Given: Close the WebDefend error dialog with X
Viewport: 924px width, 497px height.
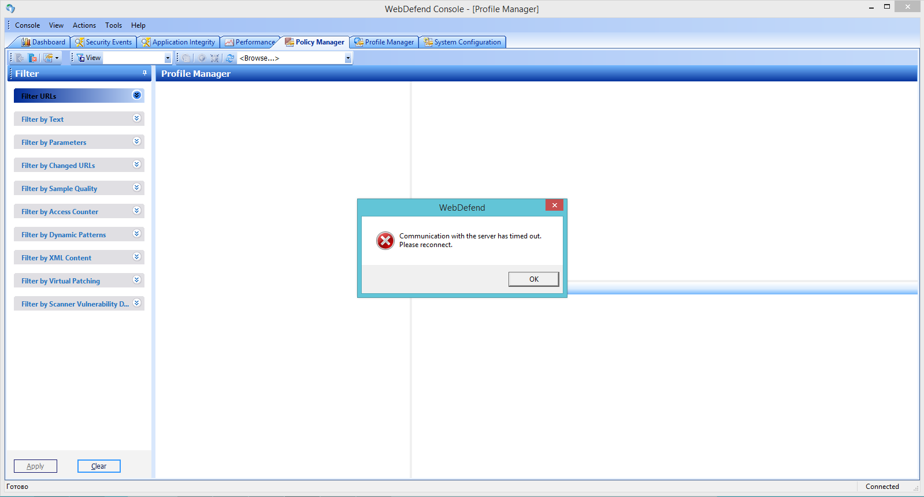Looking at the screenshot, I should click(554, 205).
